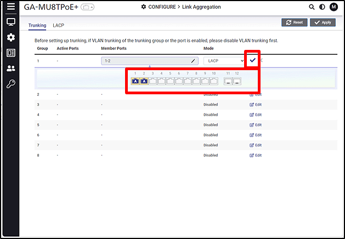
Task: Select port 6 in the port selector
Action: pyautogui.click(x=179, y=81)
